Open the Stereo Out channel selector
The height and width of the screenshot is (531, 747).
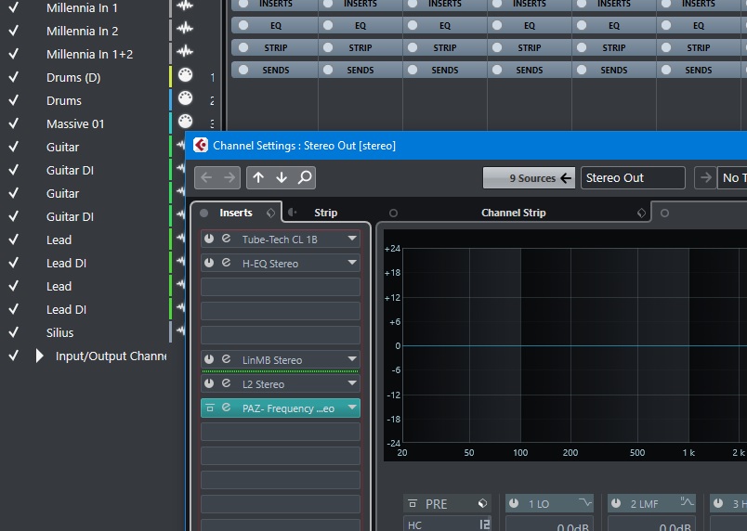click(633, 177)
